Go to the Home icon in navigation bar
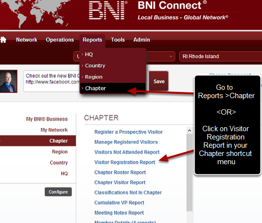 point(3,40)
